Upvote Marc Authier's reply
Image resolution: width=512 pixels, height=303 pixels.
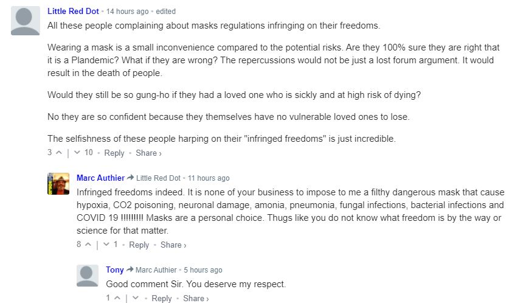[88, 245]
